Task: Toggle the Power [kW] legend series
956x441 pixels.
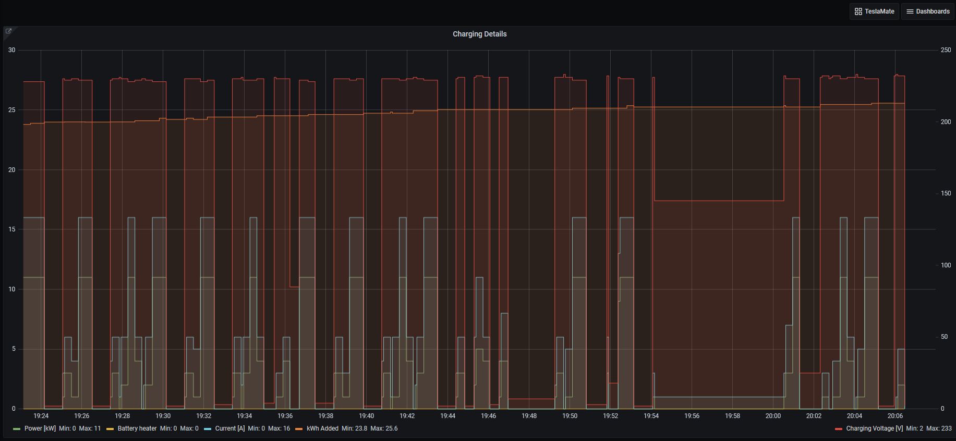Action: (40, 428)
